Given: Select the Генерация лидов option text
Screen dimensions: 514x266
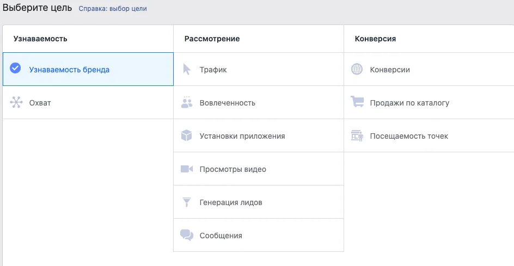Looking at the screenshot, I should [x=231, y=202].
